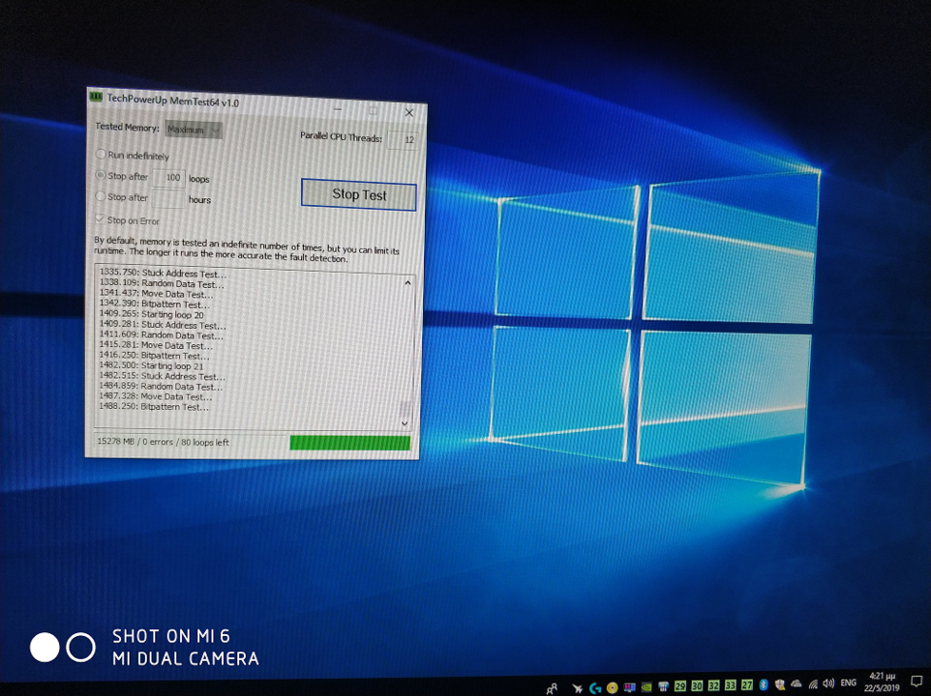
Task: Click the temperature tray icon showing 29
Action: tap(679, 686)
